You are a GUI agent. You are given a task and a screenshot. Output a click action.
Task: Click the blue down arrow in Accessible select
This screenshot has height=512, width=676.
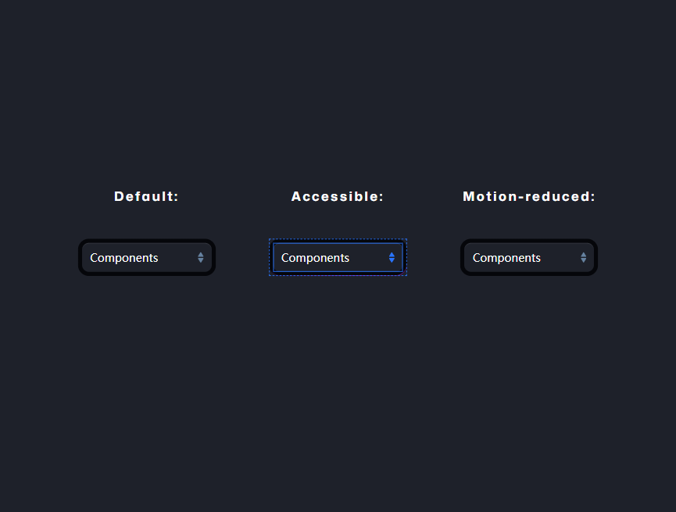pos(392,260)
